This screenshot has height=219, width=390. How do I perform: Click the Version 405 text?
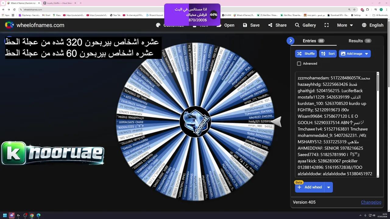[x=304, y=202]
